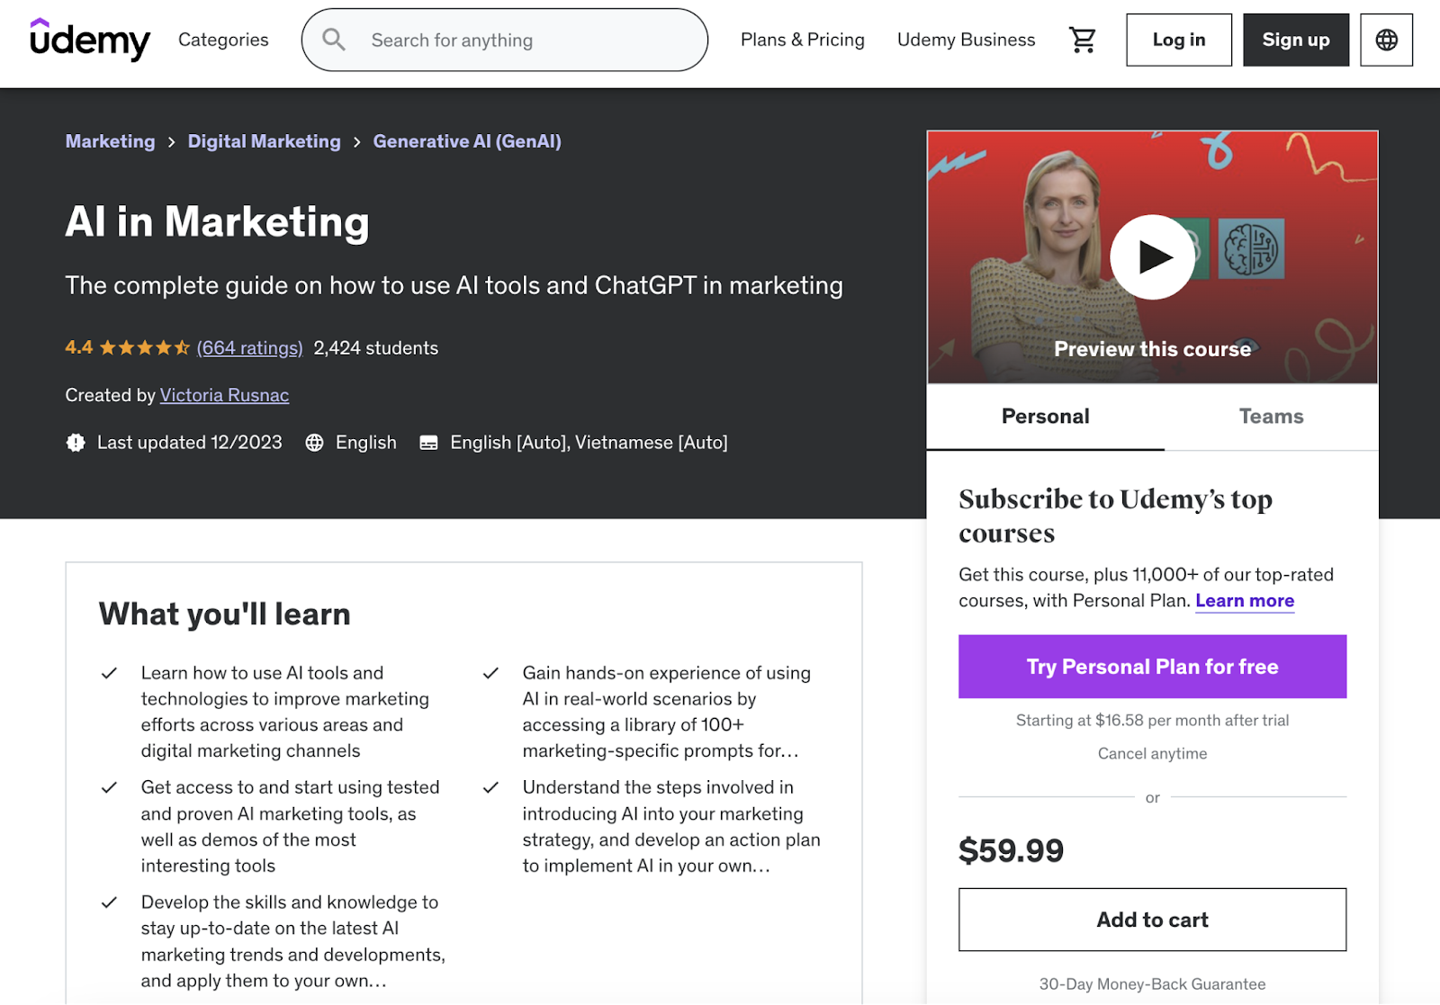Open the shopping cart
Image resolution: width=1440 pixels, height=1005 pixels.
1083,40
